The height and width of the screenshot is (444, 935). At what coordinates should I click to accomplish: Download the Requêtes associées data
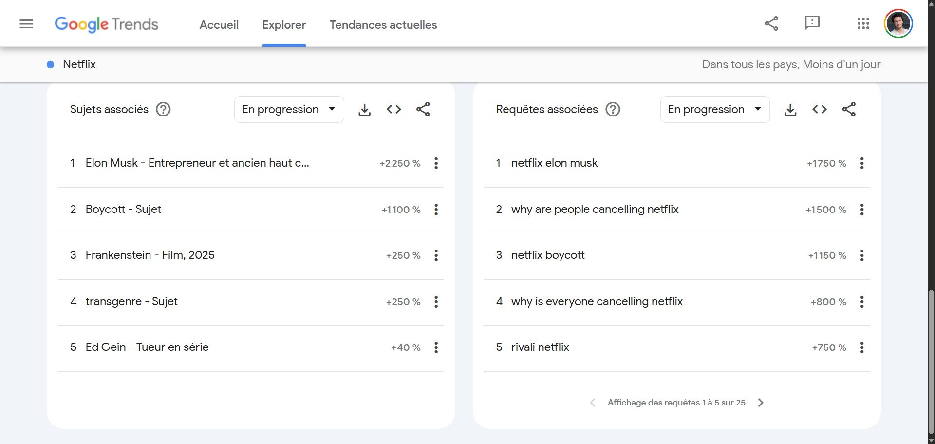point(790,109)
